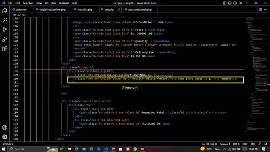Change file encoding via UTF-8
Screen dimensions: 270x152
tap(236, 144)
